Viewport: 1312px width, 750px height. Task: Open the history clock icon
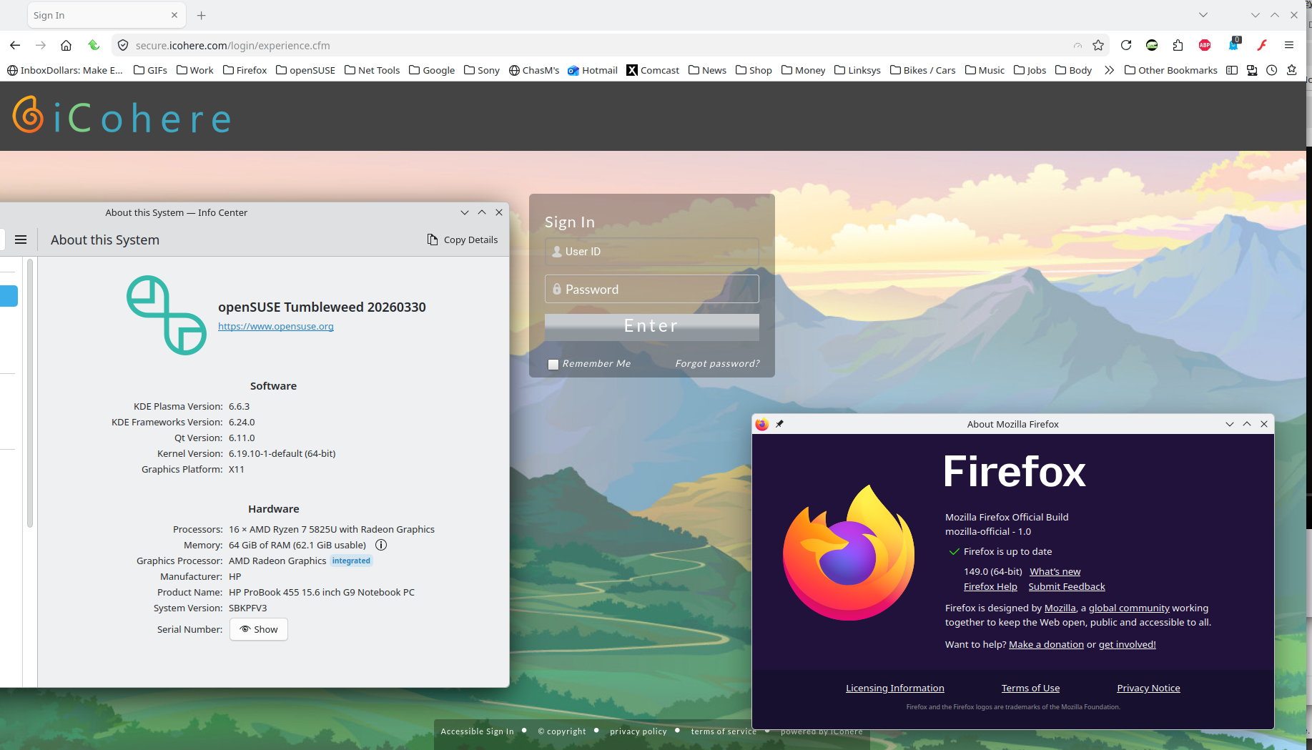coord(1271,70)
